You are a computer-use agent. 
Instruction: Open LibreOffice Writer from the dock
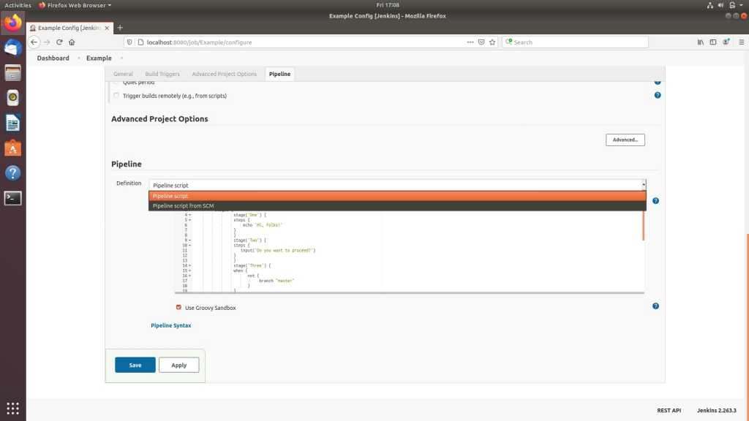click(12, 123)
